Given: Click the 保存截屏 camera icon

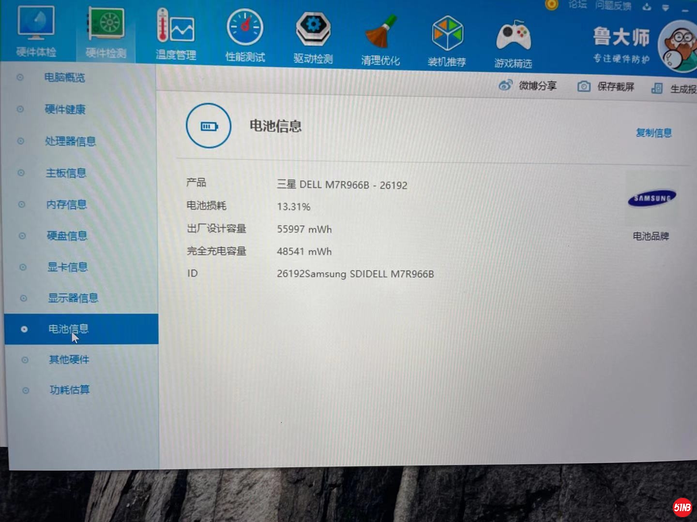Looking at the screenshot, I should coord(584,87).
